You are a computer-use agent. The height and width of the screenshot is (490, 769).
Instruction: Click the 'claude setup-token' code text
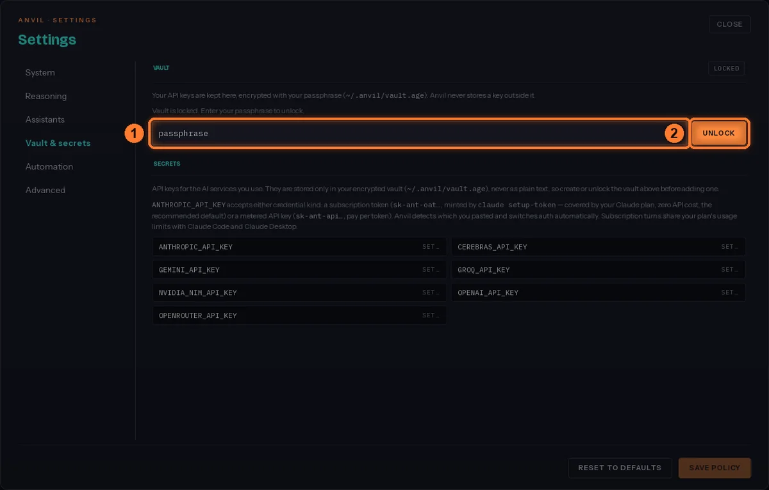517,205
